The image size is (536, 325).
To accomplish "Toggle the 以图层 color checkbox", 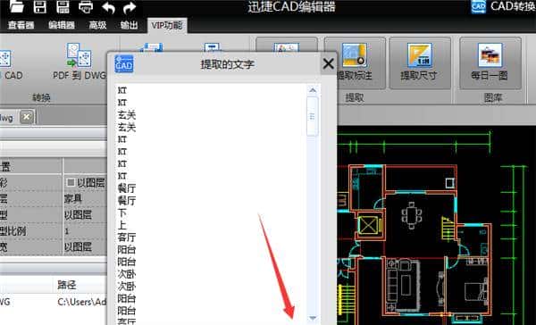I will tap(71, 182).
